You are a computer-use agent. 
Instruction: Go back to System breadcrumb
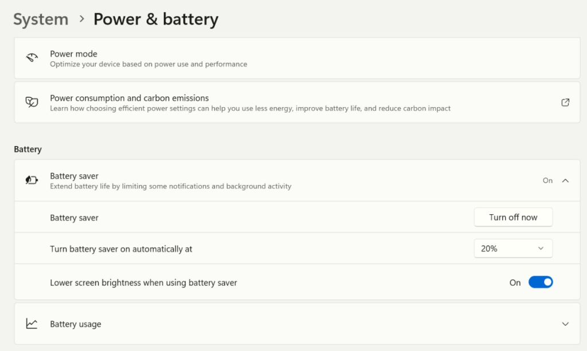point(41,19)
